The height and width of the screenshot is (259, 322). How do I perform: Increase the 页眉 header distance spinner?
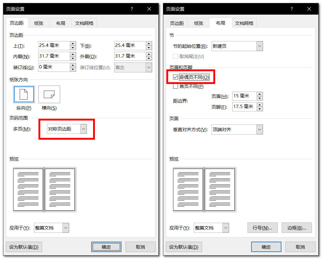259,94
